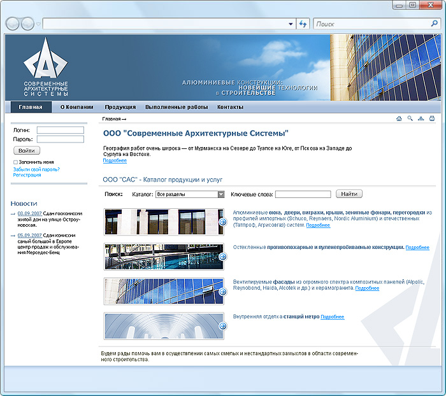Screen dimensions: 446x396
Task: Click the print page icon
Action: coord(432,118)
